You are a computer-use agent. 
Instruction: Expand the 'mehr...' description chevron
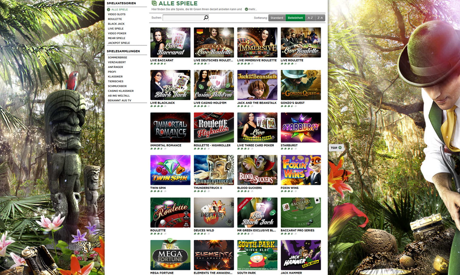(246, 9)
